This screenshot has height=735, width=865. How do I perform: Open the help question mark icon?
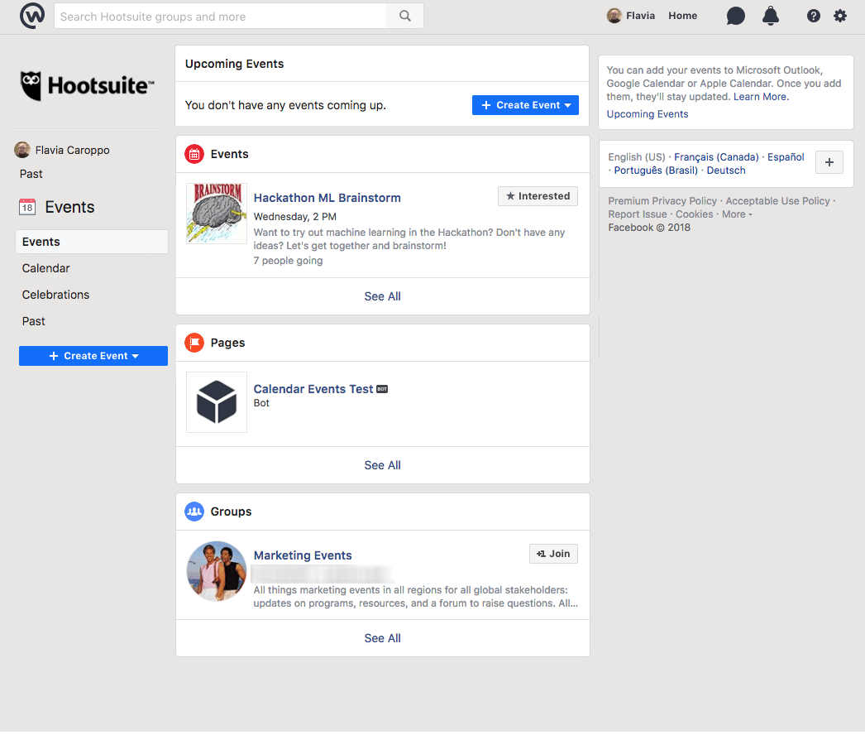pos(813,16)
